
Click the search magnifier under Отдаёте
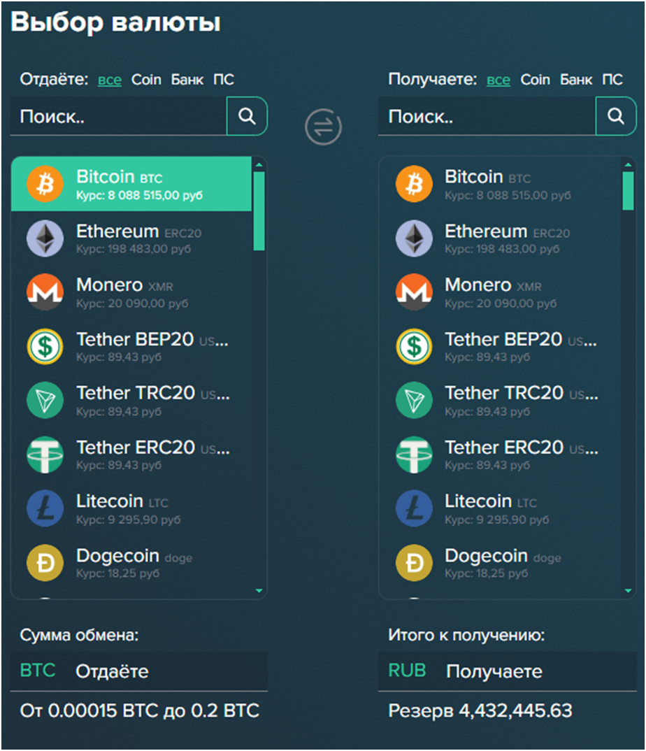(x=247, y=116)
